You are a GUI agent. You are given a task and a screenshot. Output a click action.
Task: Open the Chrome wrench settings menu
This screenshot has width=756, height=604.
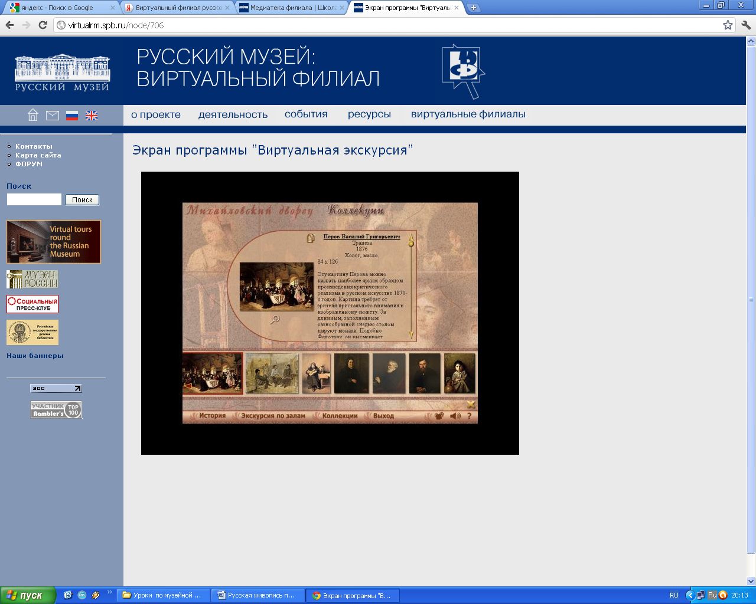pos(745,25)
